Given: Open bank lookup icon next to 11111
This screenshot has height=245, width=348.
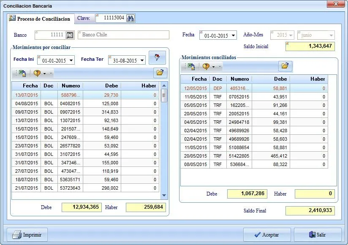Looking at the screenshot, I should point(70,35).
